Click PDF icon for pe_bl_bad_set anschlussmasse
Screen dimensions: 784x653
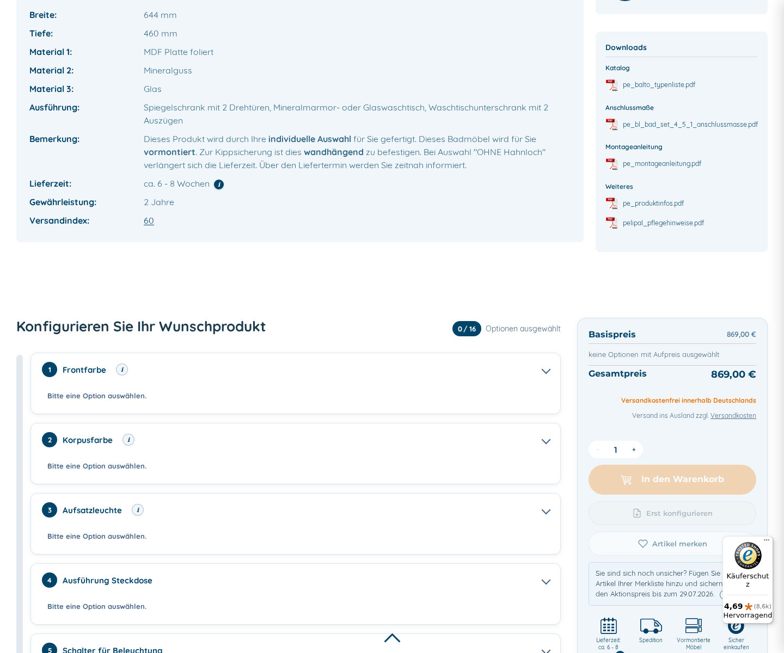coord(611,125)
